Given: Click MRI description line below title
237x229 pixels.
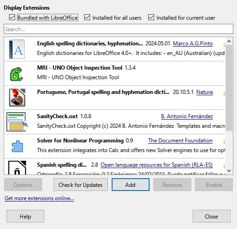Looking at the screenshot, I should point(78,77).
